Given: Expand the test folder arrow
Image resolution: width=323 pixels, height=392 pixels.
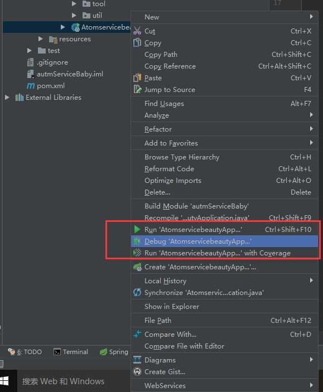Looking at the screenshot, I should tap(29, 51).
